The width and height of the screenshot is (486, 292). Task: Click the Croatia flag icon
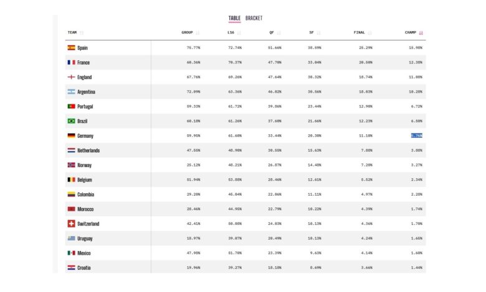click(71, 268)
